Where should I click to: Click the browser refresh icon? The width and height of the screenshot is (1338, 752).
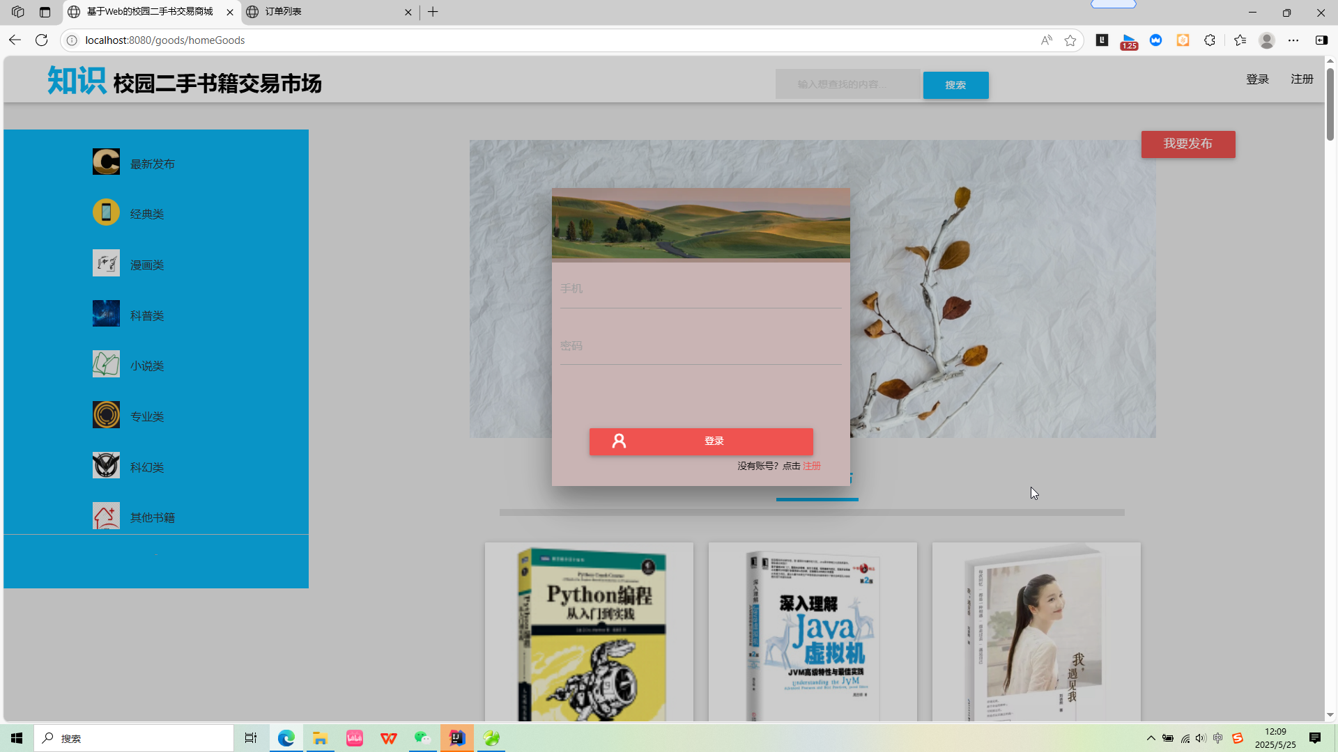(x=42, y=40)
